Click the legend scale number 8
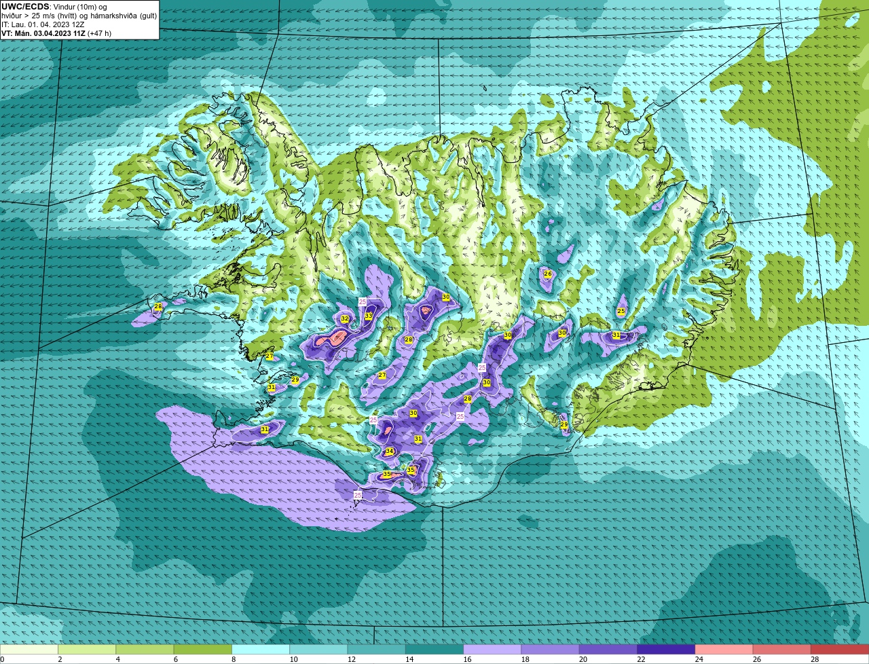869x664 pixels. click(233, 659)
